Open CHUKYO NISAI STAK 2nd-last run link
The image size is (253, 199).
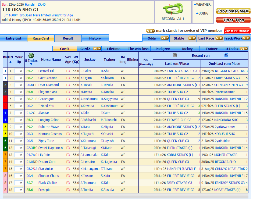pyautogui.click(x=230, y=169)
